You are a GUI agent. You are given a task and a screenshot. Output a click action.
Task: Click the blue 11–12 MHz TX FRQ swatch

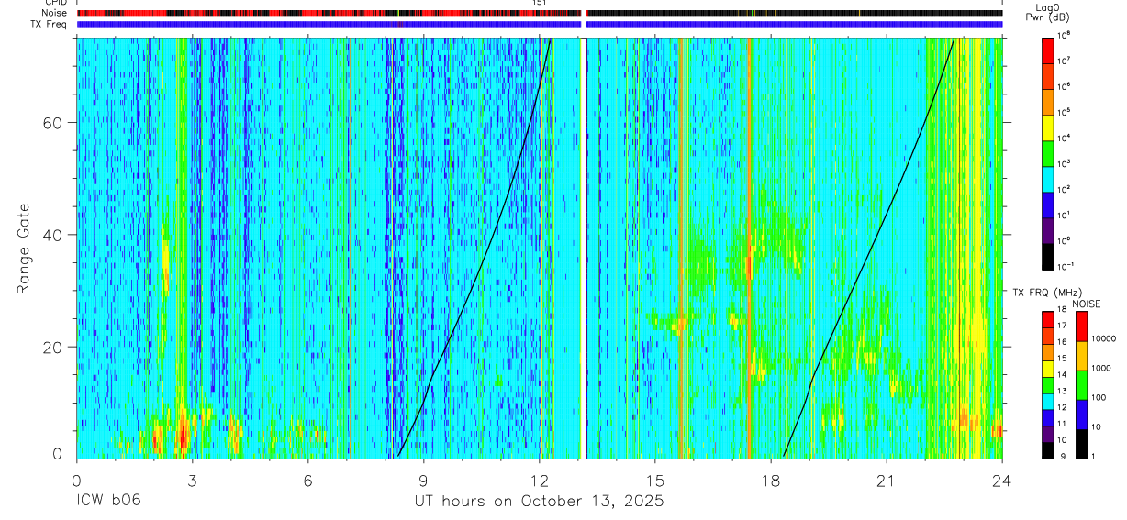[1047, 418]
